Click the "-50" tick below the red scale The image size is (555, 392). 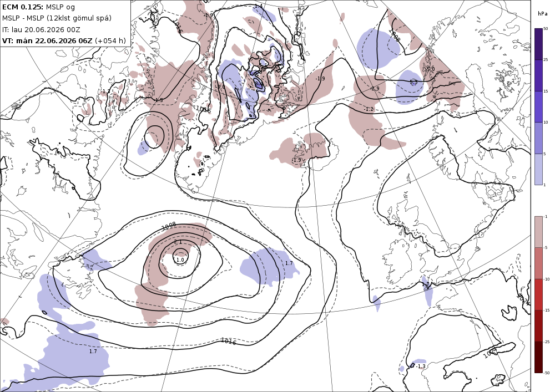546,373
